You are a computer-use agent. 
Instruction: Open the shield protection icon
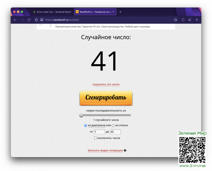pos(183,20)
